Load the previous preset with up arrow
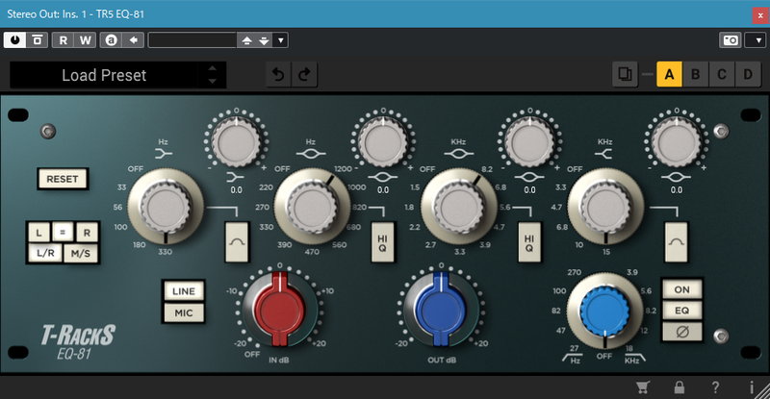770x399 pixels. tap(247, 40)
